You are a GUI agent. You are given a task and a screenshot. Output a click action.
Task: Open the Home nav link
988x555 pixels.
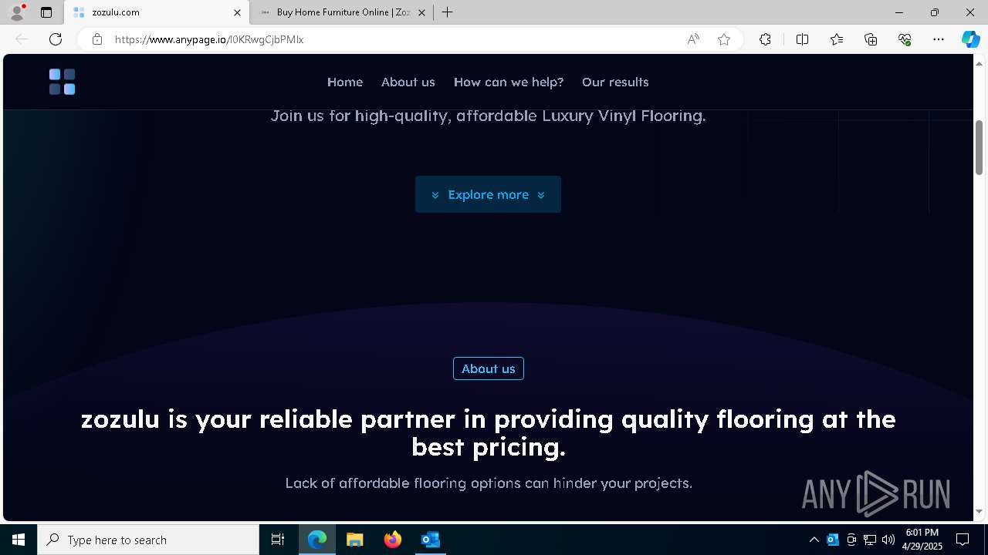coord(345,82)
